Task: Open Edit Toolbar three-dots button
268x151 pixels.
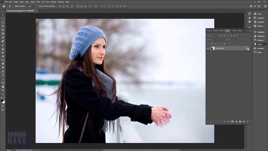Action: pos(3,94)
